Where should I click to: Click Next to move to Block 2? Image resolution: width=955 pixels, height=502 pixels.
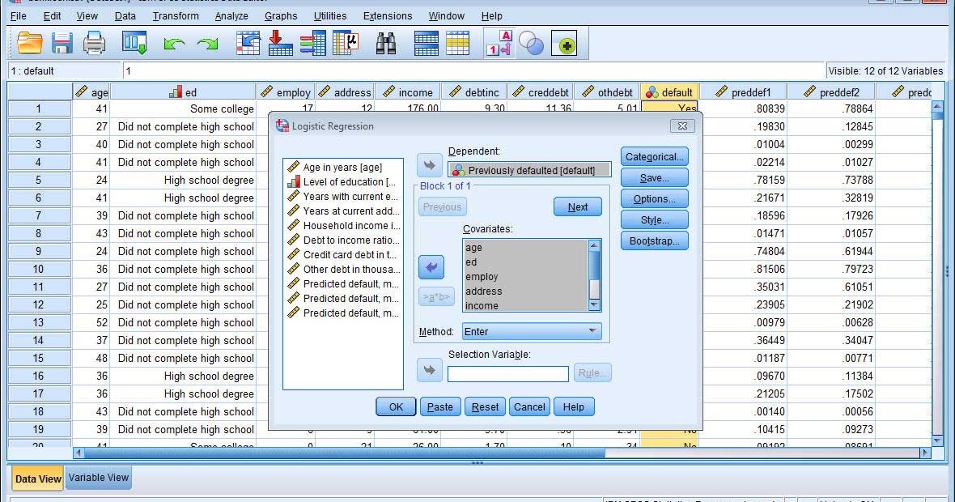click(x=577, y=206)
